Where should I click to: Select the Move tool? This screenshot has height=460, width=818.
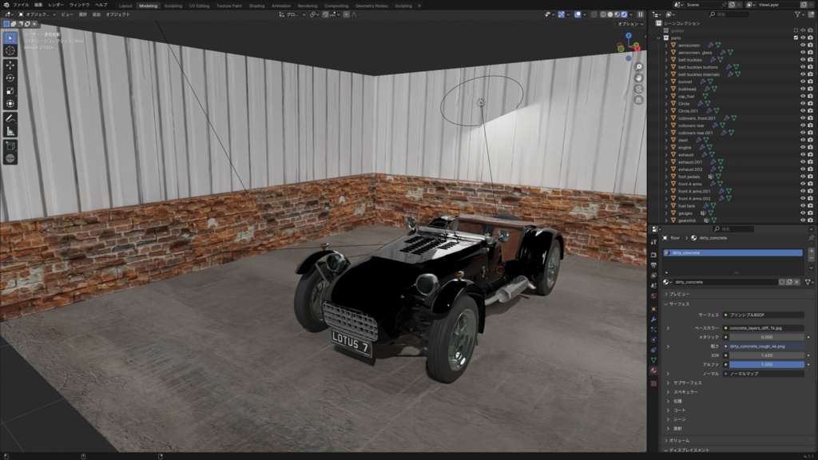pyautogui.click(x=10, y=65)
